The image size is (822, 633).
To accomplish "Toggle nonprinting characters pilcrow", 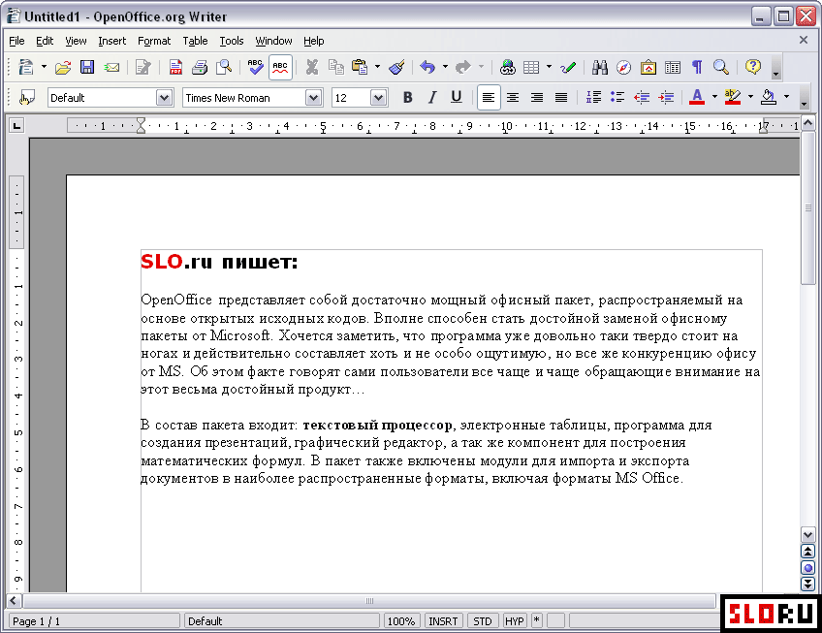I will (x=696, y=67).
